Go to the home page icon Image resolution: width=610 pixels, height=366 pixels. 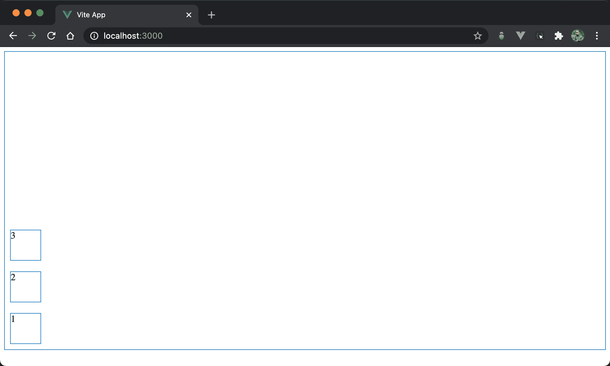(x=70, y=36)
